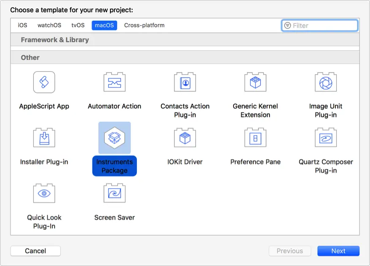This screenshot has height=266, width=370.
Task: Select the Image Unit Plug-in icon
Action: [326, 82]
